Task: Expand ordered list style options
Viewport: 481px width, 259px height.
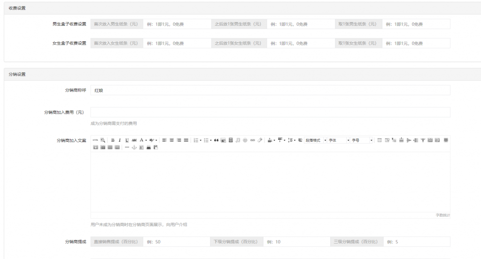Action: tap(201, 140)
